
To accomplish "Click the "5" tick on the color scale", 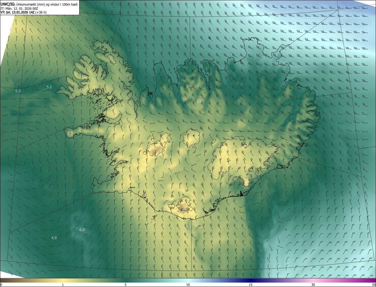I will pyautogui.click(x=125, y=285).
